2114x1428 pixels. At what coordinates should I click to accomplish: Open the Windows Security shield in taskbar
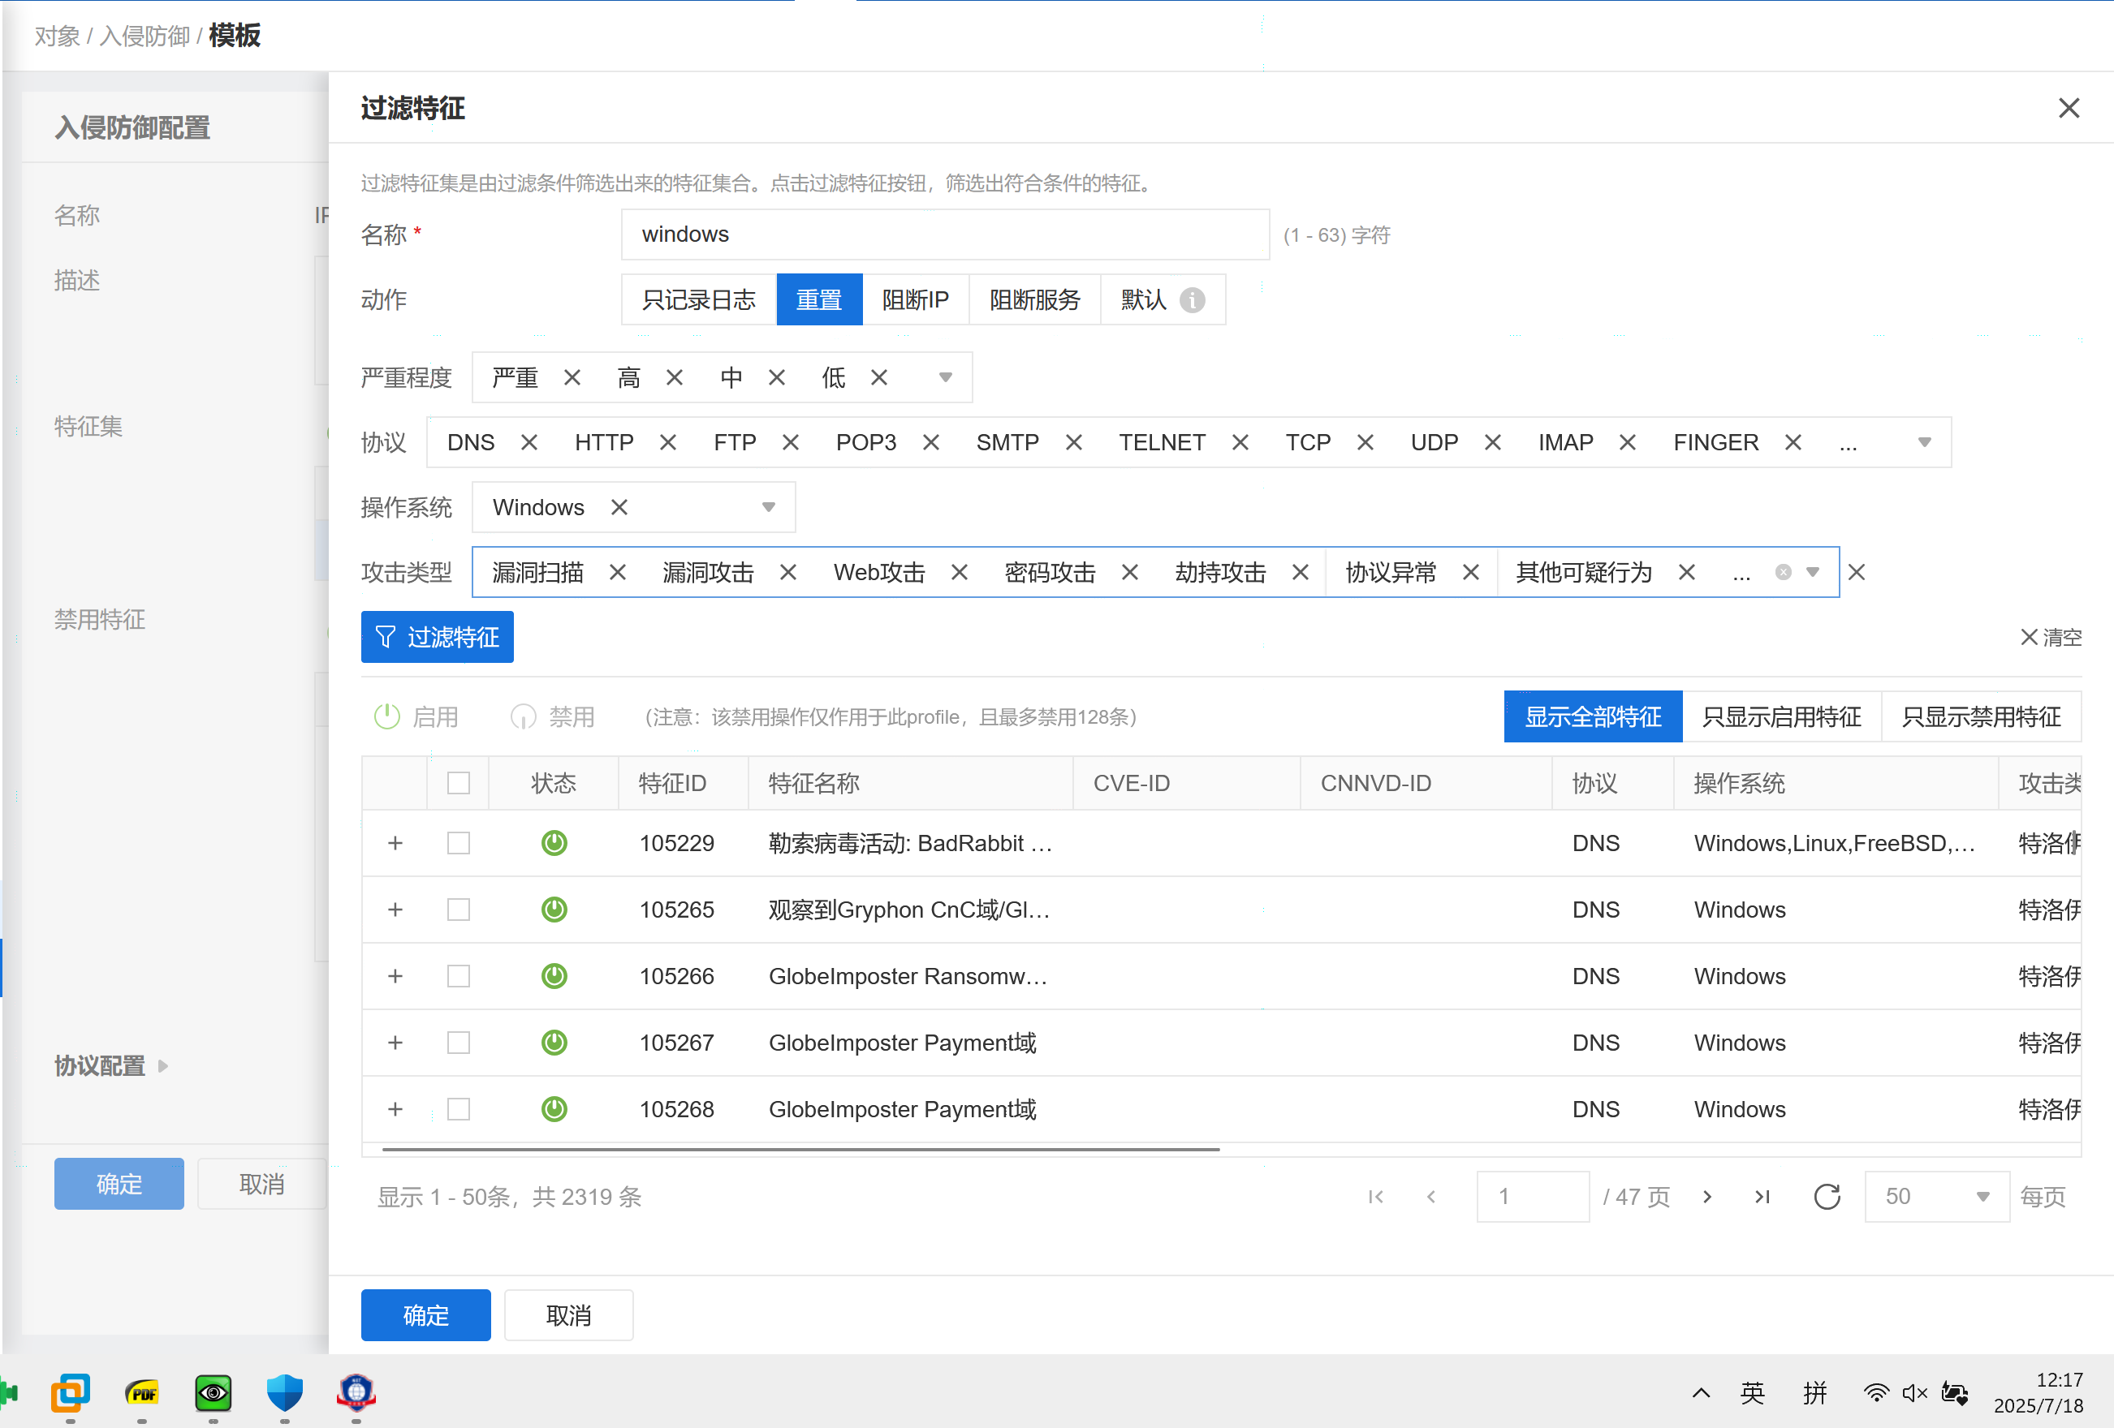coord(285,1392)
